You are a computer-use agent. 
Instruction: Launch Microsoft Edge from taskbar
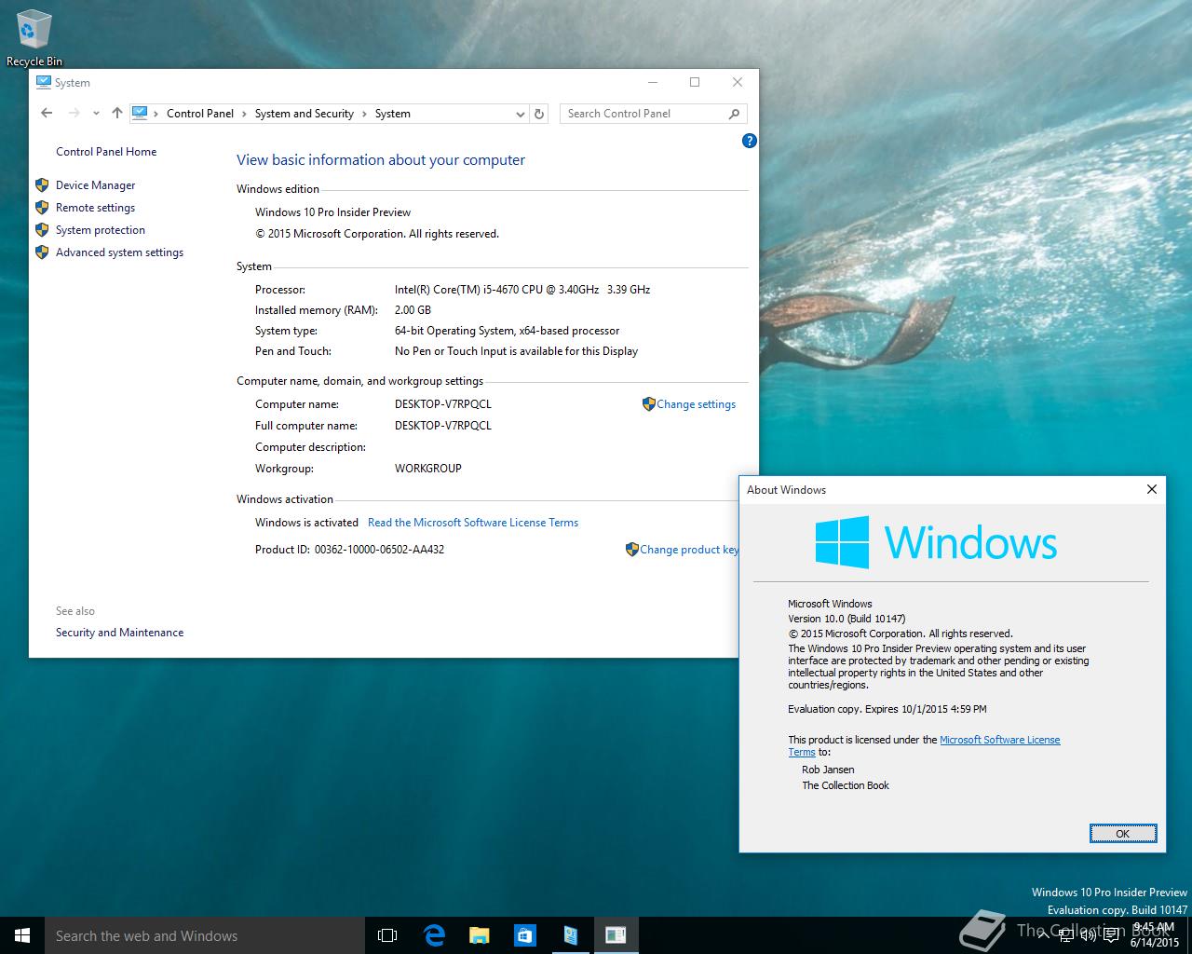(434, 935)
